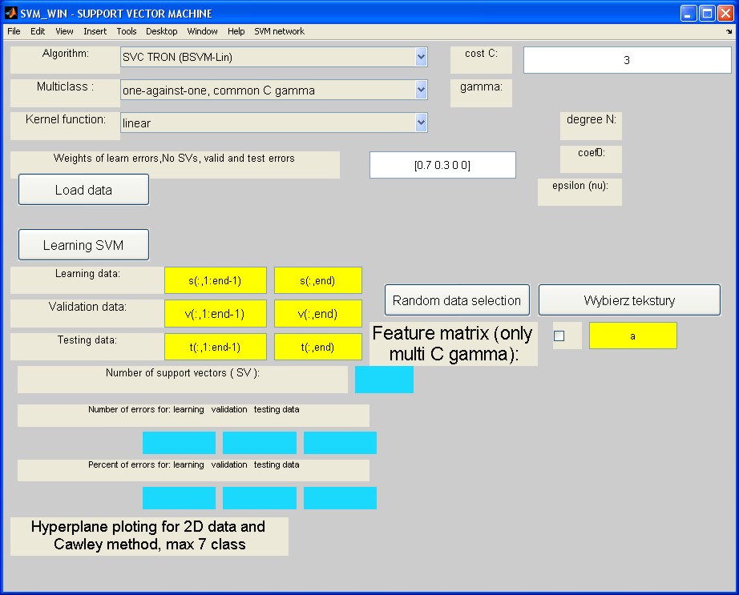
Task: Click Random data selection button
Action: point(457,300)
